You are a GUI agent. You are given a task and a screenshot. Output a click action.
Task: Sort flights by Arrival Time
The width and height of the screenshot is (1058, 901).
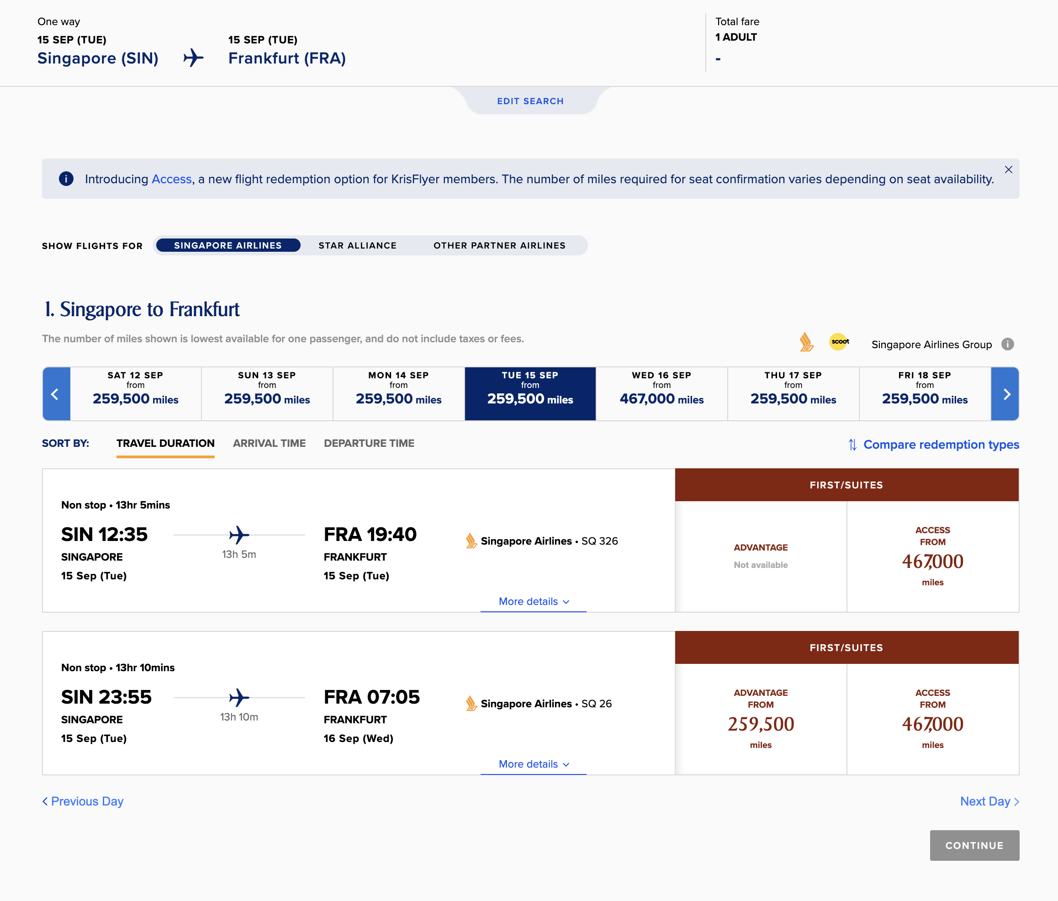click(x=269, y=443)
